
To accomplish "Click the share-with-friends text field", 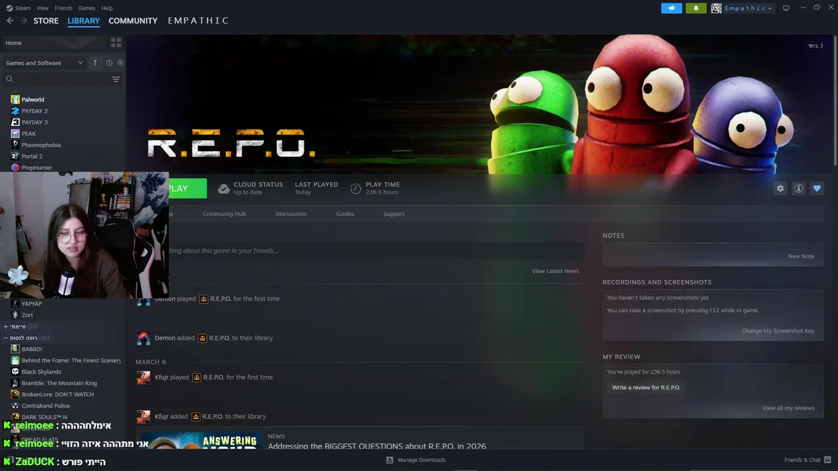I will point(376,251).
